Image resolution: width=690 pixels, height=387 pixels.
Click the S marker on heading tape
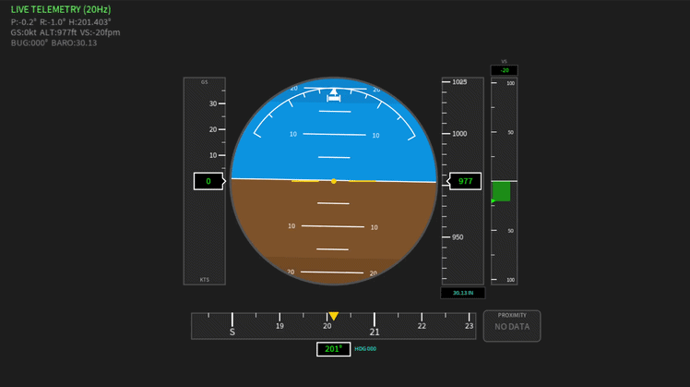(232, 332)
